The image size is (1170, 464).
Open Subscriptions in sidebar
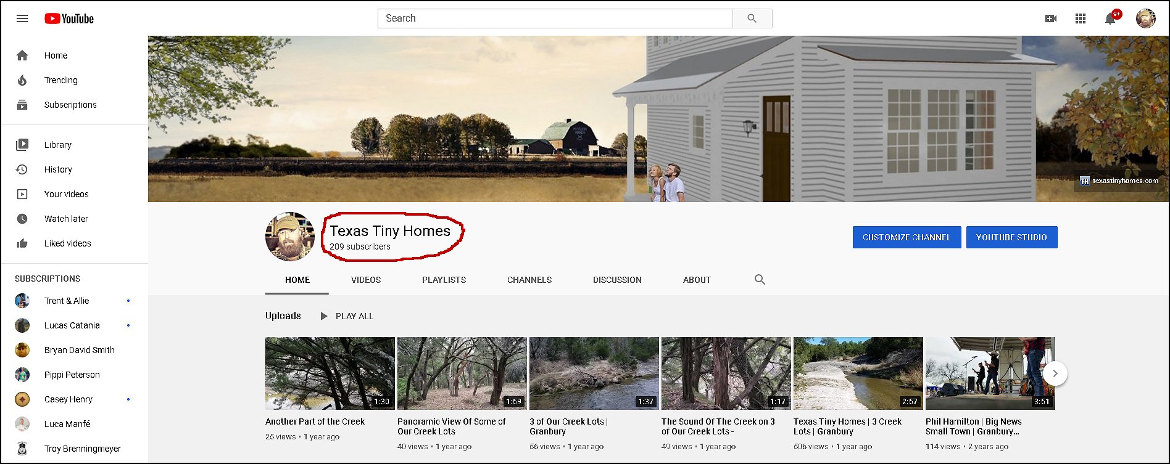pyautogui.click(x=74, y=105)
